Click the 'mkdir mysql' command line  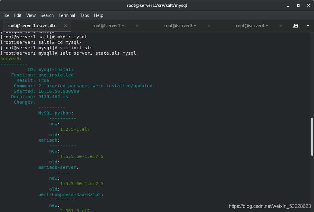(x=44, y=37)
